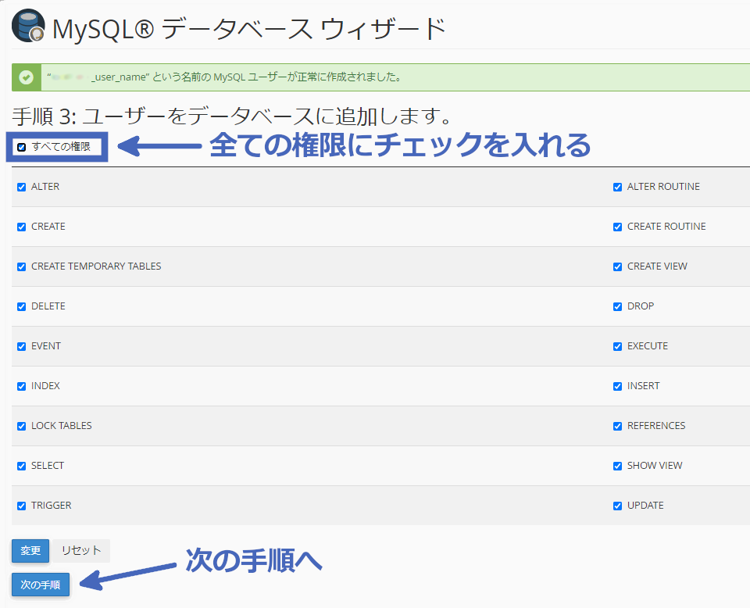Click the すべての権限 label text
This screenshot has height=608, width=750.
point(61,147)
